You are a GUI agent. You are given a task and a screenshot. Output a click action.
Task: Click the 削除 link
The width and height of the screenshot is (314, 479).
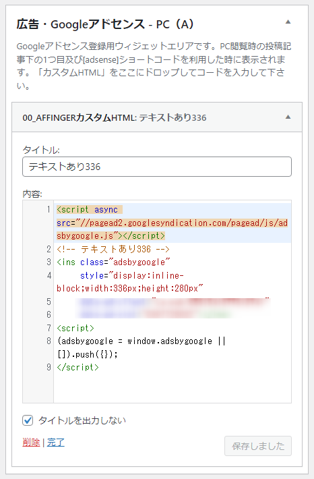pyautogui.click(x=31, y=442)
